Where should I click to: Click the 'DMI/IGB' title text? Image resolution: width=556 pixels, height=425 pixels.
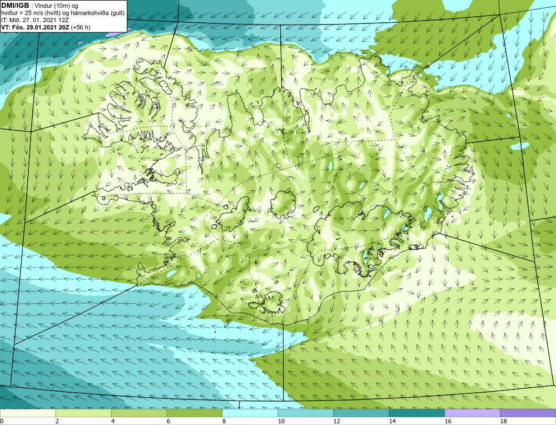click(x=16, y=6)
